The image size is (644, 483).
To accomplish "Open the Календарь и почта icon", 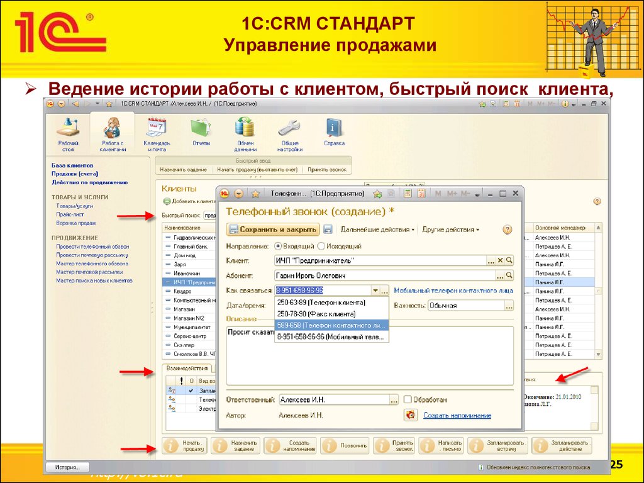I will pos(156,128).
